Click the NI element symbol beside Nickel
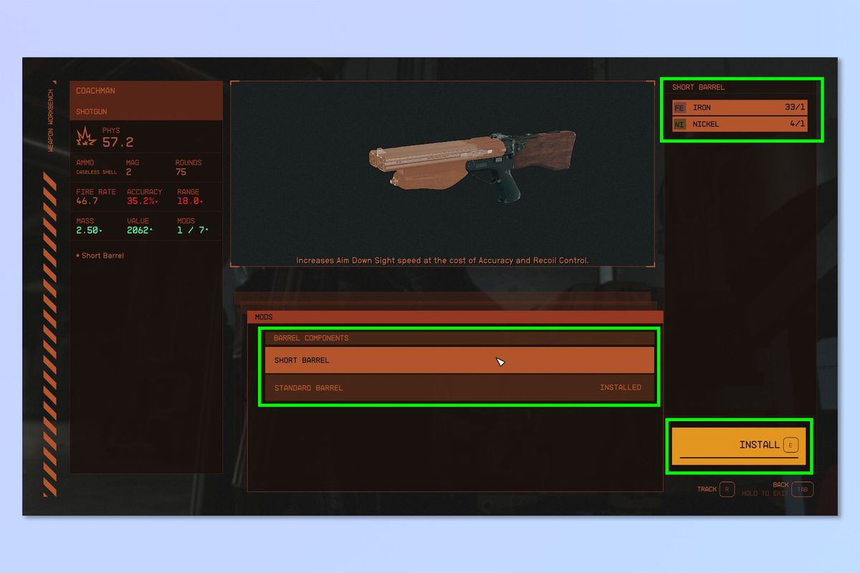 point(679,124)
